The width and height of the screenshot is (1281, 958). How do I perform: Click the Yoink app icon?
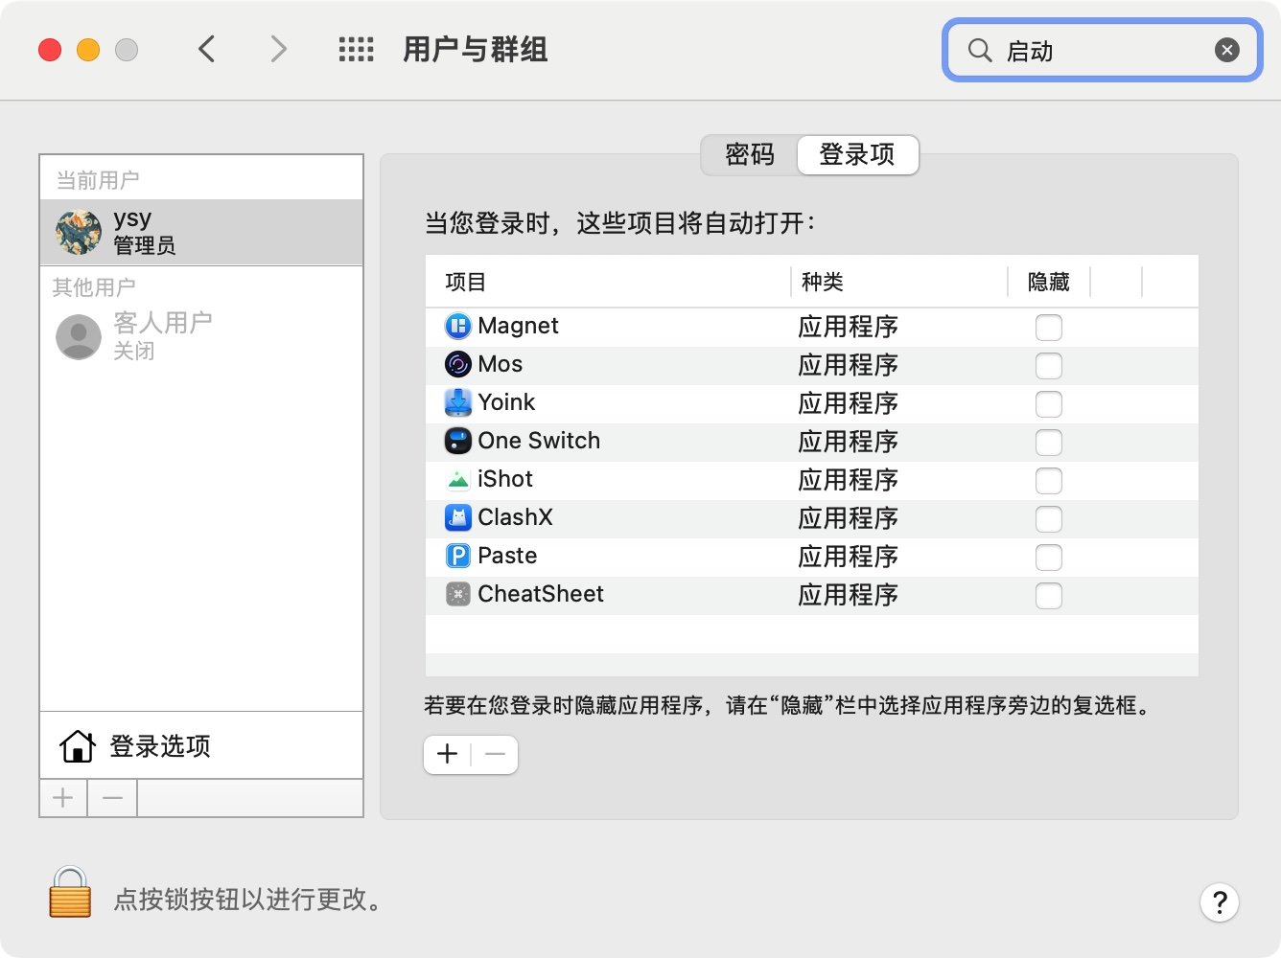click(x=458, y=403)
